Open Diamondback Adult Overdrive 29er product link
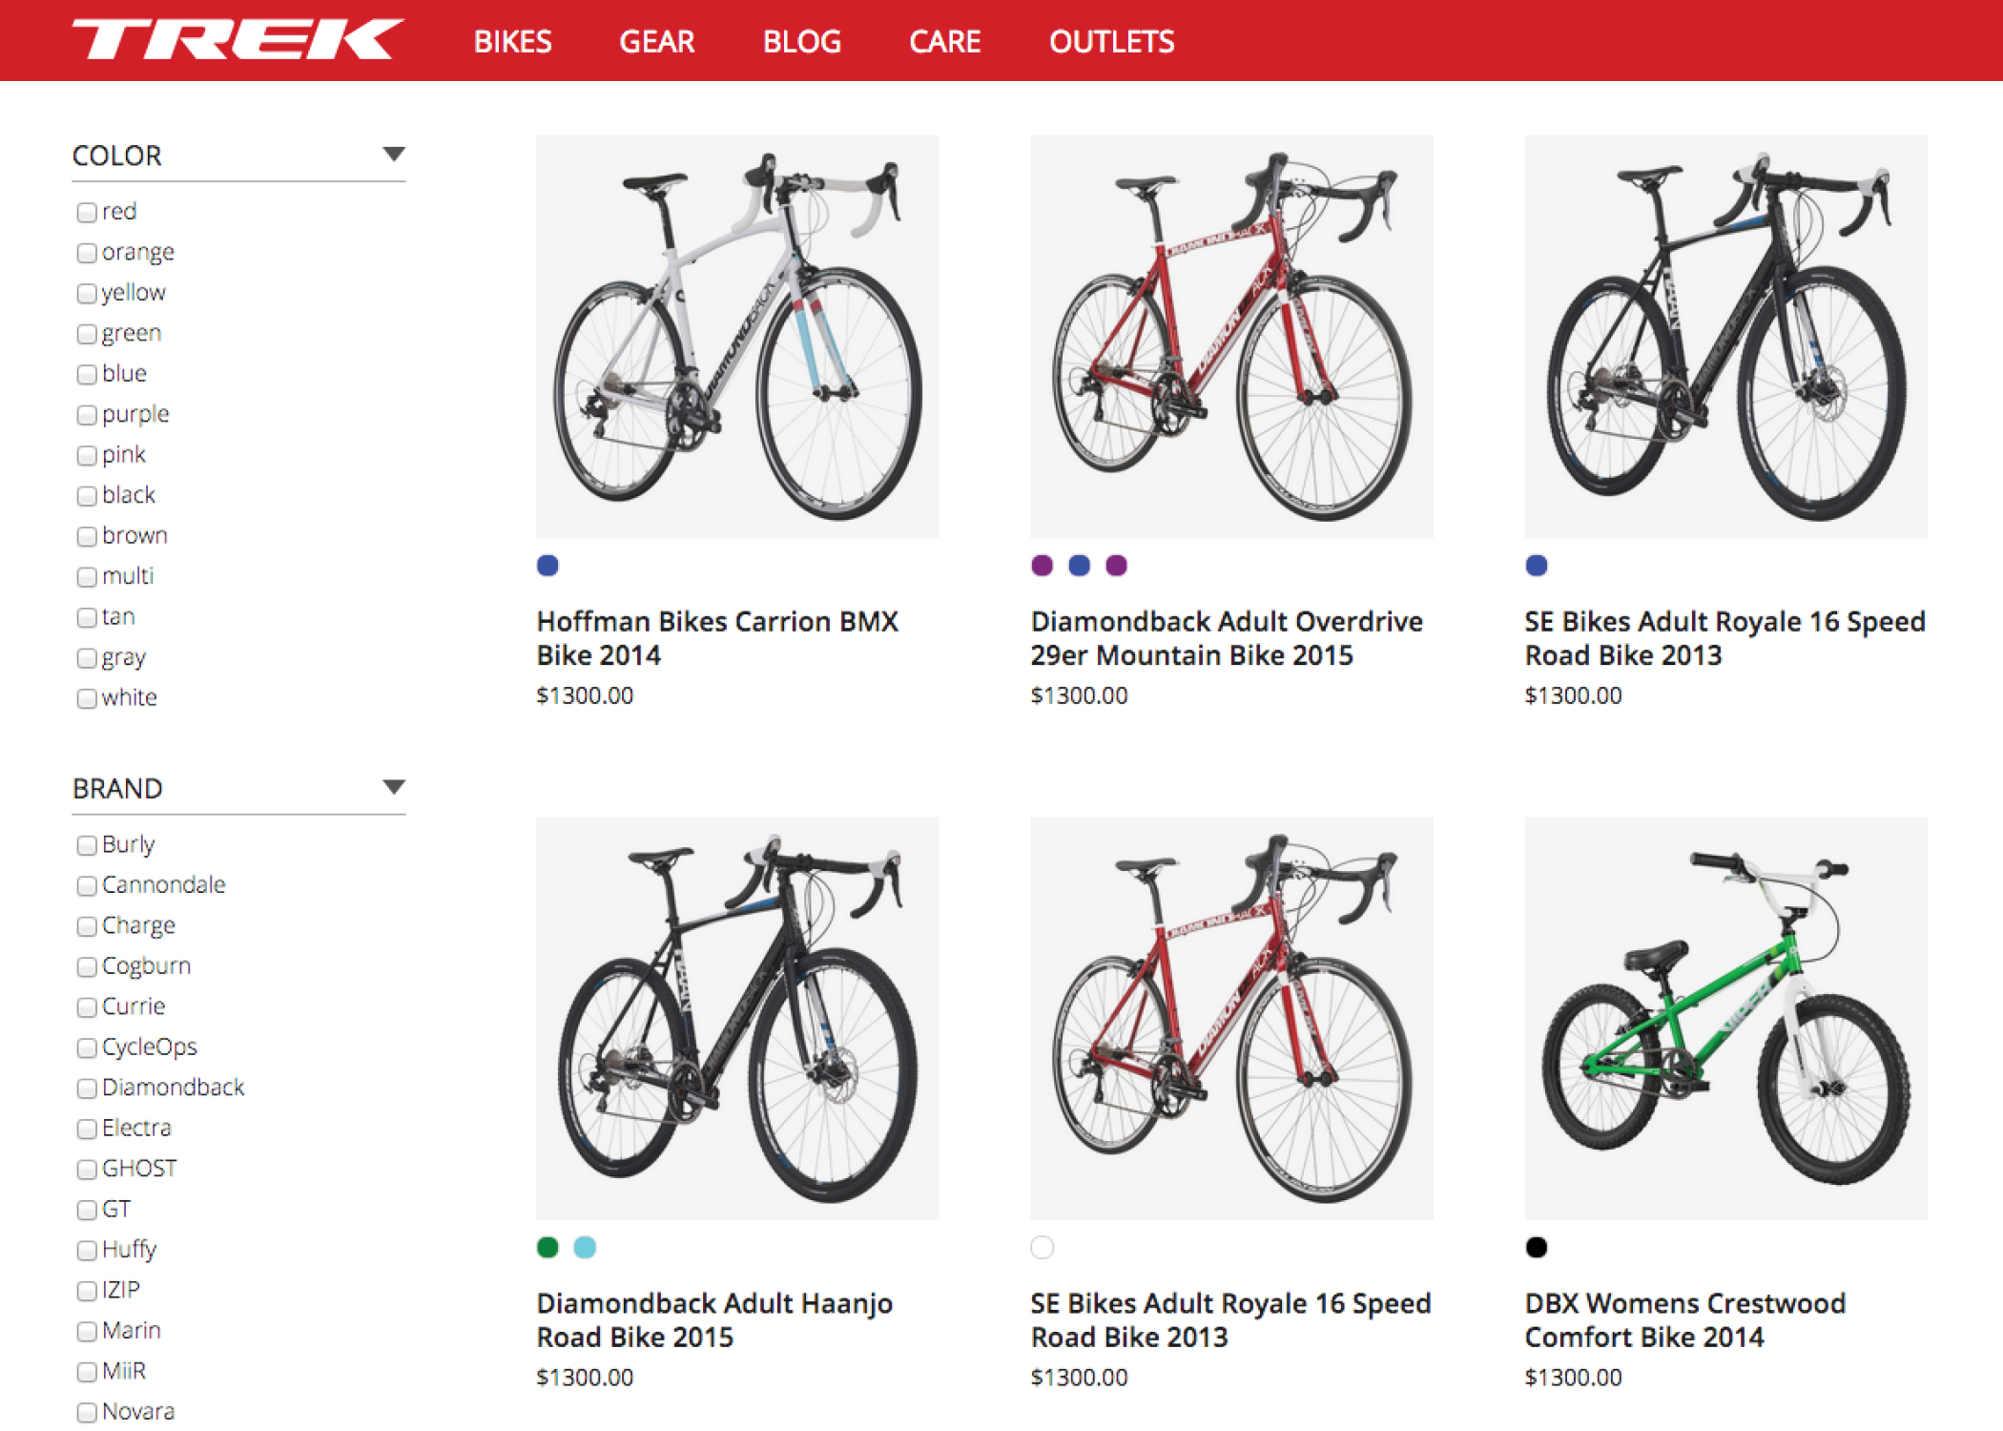 tap(1226, 638)
